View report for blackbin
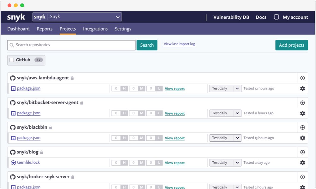Screen dimensions: 316x189 click(175, 138)
